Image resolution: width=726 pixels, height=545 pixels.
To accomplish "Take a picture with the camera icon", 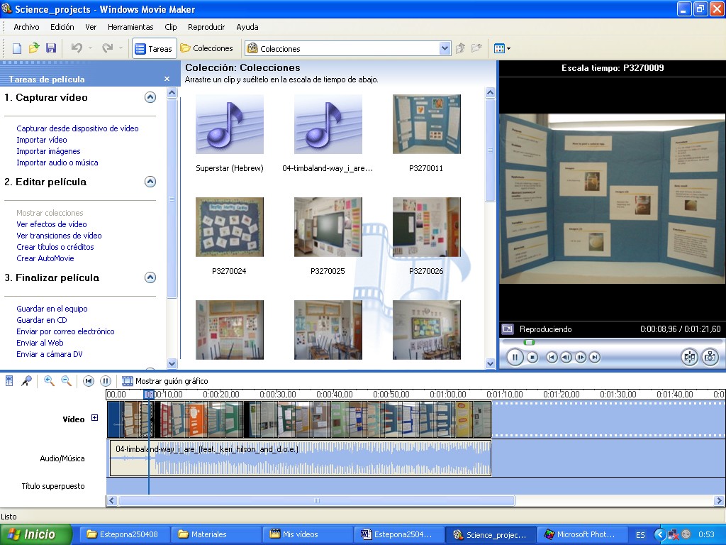I will tap(710, 357).
